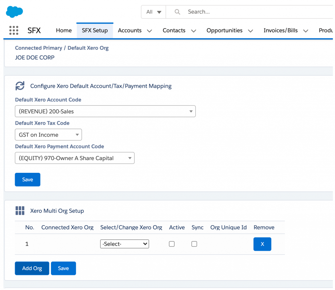Select the SFX Setup tab
This screenshot has height=290, width=335.
tap(95, 30)
